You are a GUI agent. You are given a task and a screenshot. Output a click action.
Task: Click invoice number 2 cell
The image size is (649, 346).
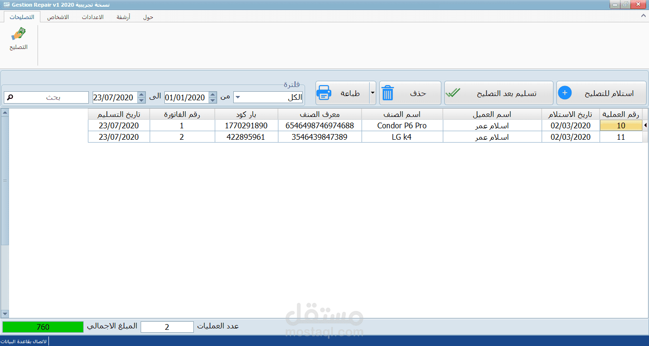pos(182,137)
